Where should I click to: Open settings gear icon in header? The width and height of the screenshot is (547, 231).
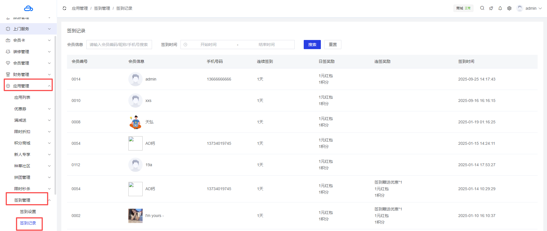[509, 8]
